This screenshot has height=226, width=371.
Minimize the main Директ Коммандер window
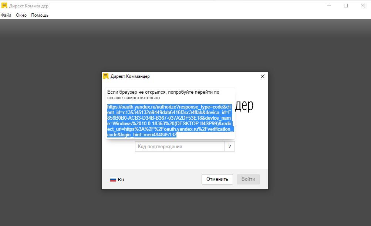click(329, 6)
